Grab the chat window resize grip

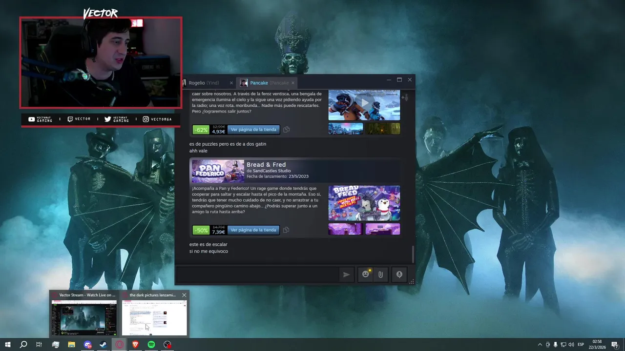(412, 282)
